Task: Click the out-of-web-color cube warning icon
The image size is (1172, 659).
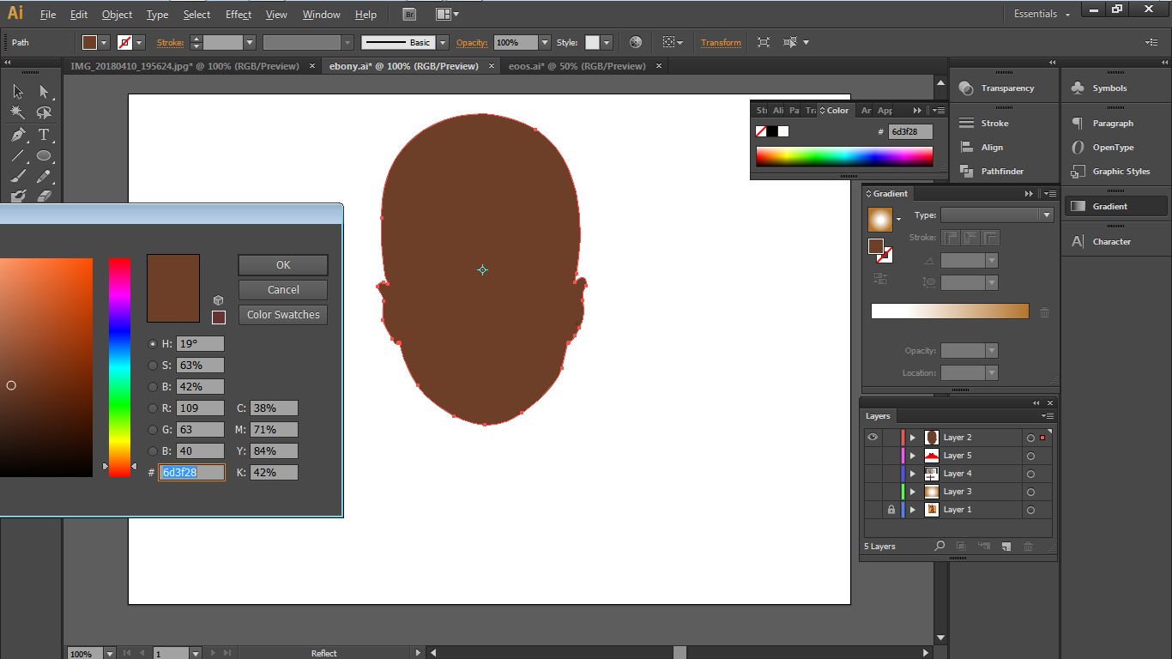Action: click(218, 300)
